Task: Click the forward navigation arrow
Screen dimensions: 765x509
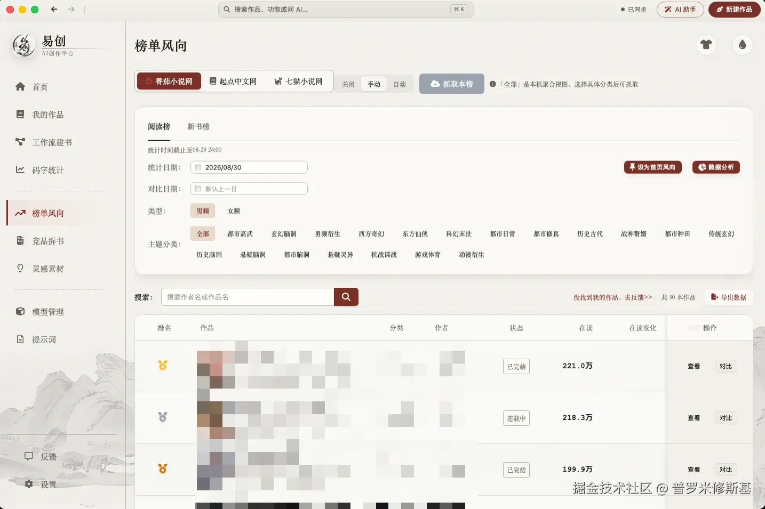Action: click(x=71, y=9)
